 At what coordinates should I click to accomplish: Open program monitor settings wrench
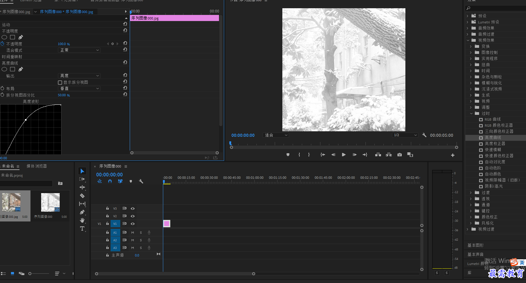[424, 135]
